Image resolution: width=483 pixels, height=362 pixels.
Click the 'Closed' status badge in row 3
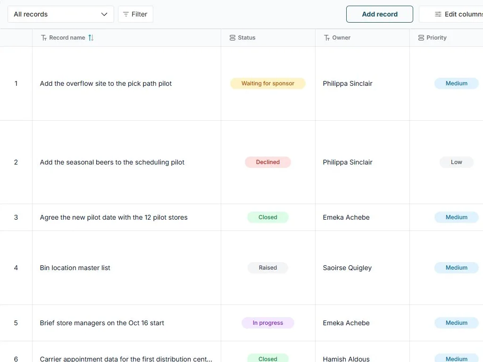click(x=268, y=217)
